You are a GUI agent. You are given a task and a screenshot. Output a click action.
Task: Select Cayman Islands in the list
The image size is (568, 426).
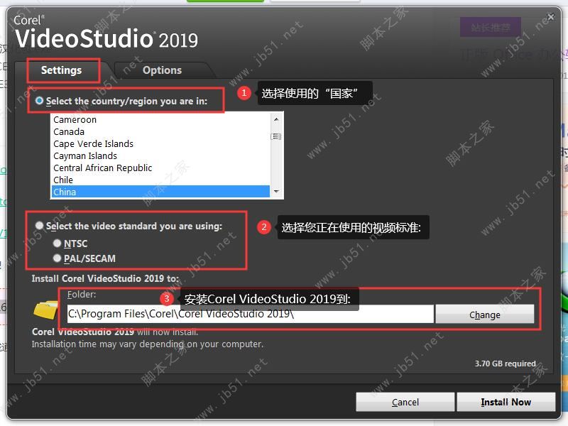(160, 155)
